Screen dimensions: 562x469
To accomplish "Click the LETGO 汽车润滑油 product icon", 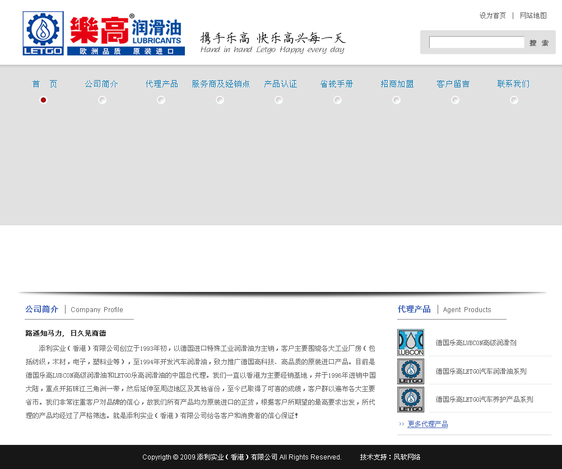I will (x=411, y=371).
